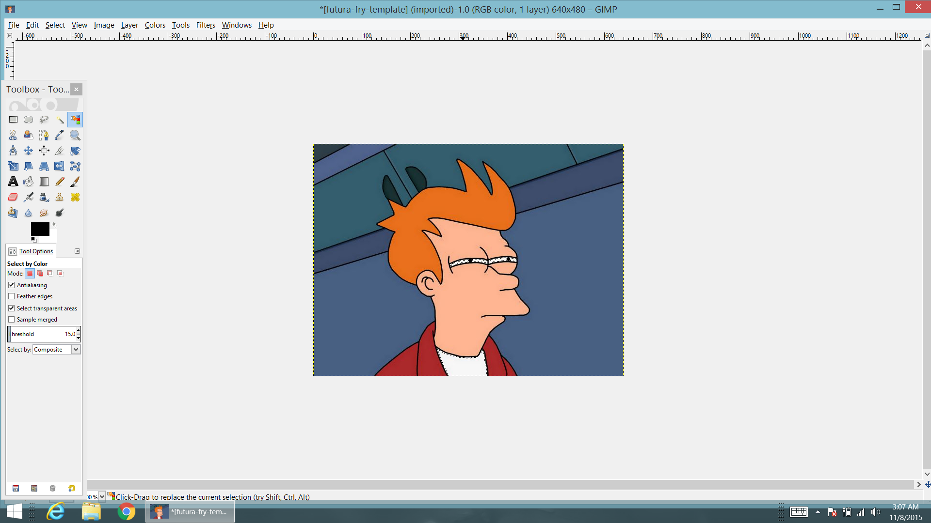Open the Layer menu

129,25
